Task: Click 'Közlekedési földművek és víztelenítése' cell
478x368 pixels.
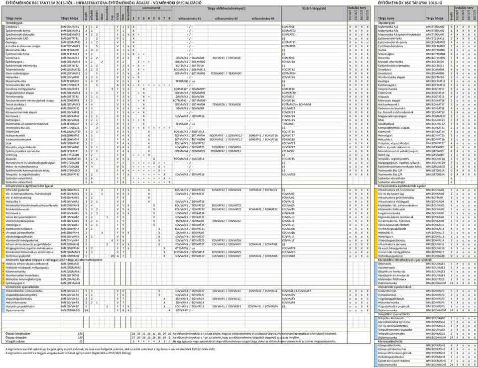Action: (x=29, y=252)
